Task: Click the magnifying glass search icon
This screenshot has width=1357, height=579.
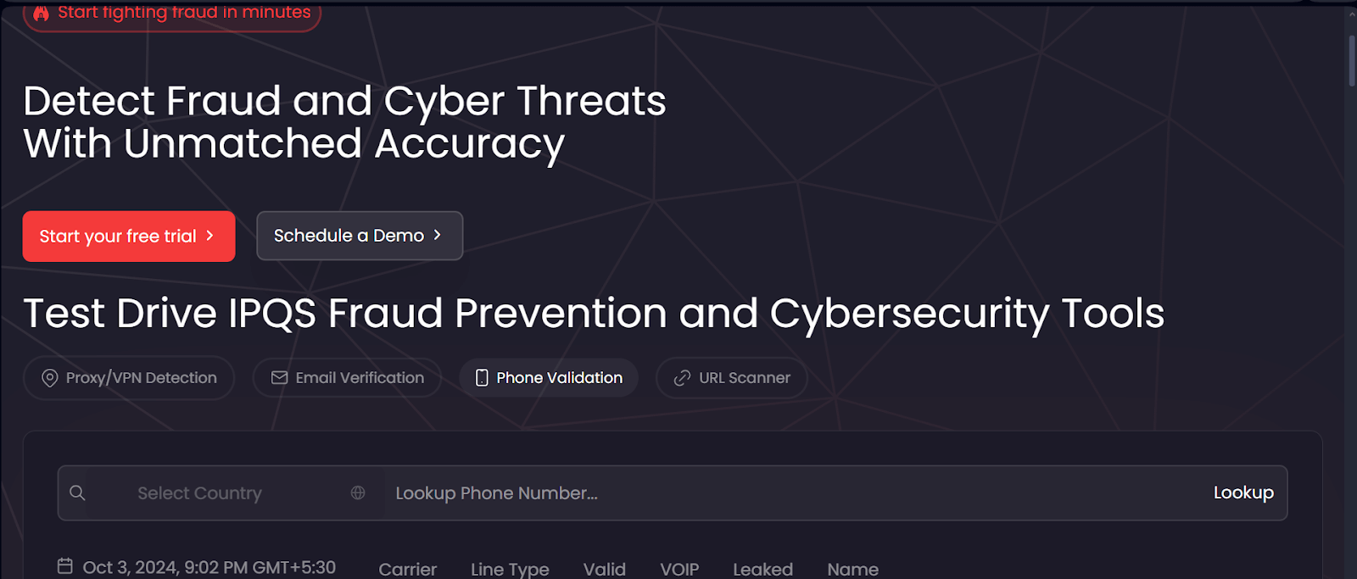Action: 77,493
